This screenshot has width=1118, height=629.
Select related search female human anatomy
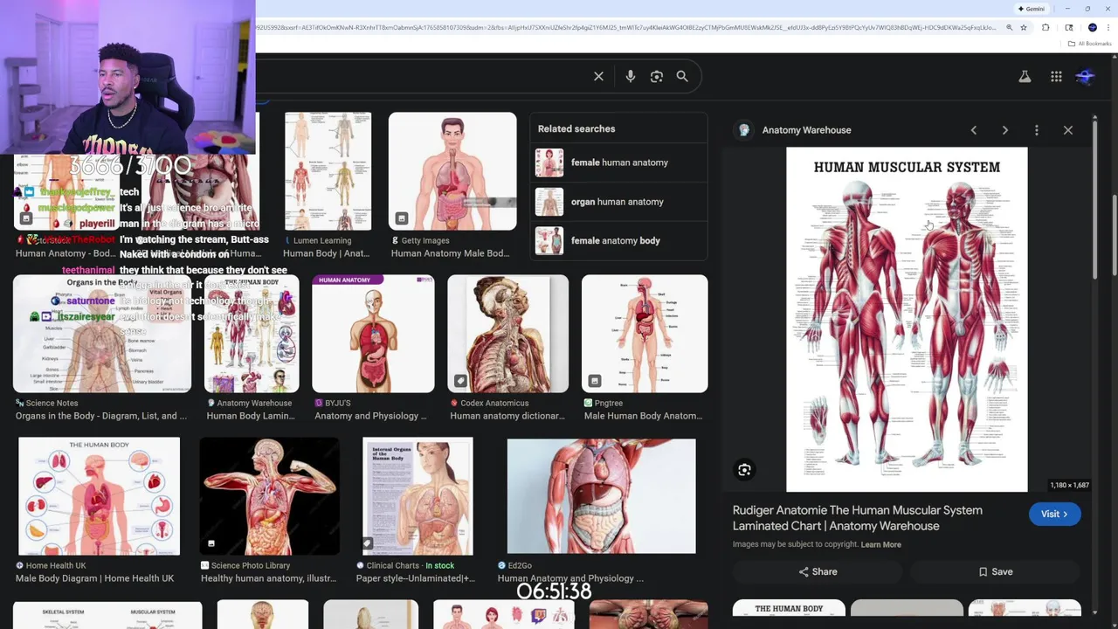click(x=618, y=162)
